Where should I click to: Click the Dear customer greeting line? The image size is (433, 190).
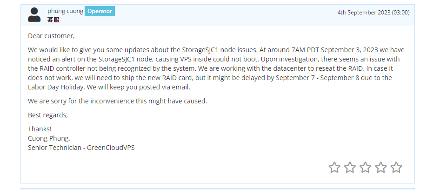pyautogui.click(x=51, y=36)
